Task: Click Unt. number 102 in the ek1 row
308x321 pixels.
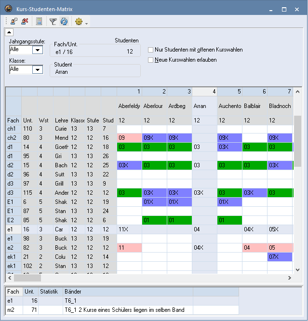Action: pyautogui.click(x=29, y=266)
